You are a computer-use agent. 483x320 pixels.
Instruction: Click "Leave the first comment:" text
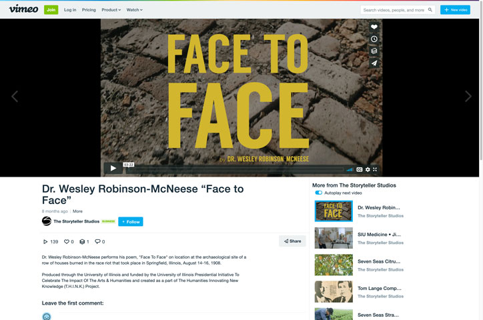73,303
